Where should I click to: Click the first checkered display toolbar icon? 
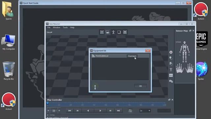click(102, 32)
